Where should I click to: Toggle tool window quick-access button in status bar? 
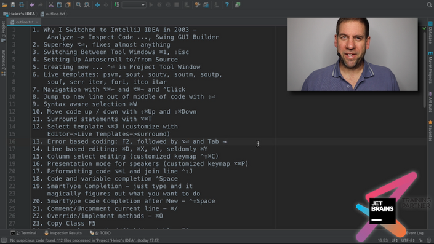coord(4,240)
